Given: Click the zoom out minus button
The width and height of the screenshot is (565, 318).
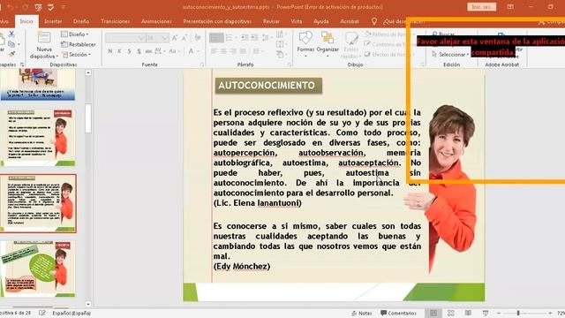Looking at the screenshot, I should pos(499,313).
